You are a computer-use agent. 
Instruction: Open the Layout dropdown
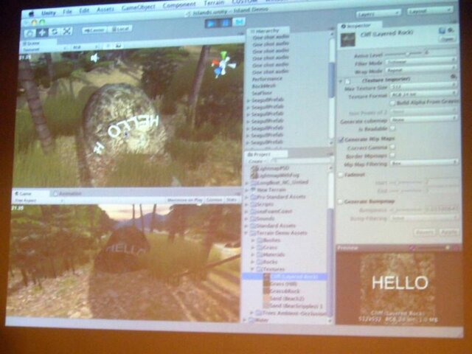pos(430,11)
